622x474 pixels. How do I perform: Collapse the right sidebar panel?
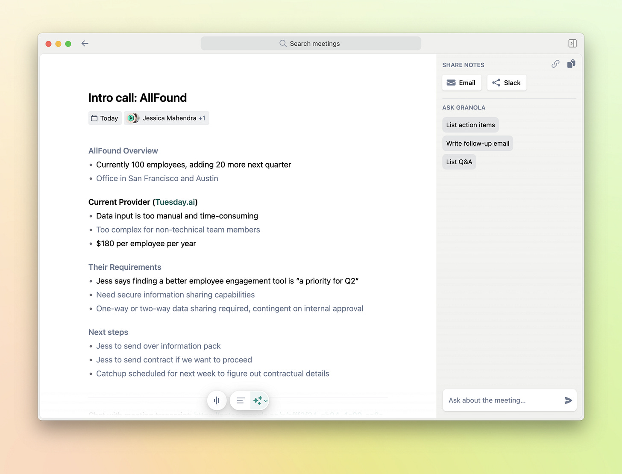point(572,43)
